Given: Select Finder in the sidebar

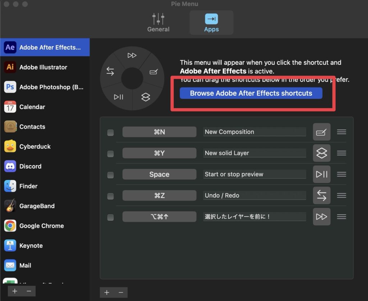Looking at the screenshot, I should coord(45,186).
